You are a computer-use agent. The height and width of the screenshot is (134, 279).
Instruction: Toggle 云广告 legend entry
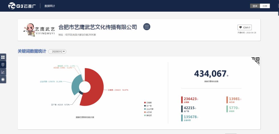click(x=148, y=106)
